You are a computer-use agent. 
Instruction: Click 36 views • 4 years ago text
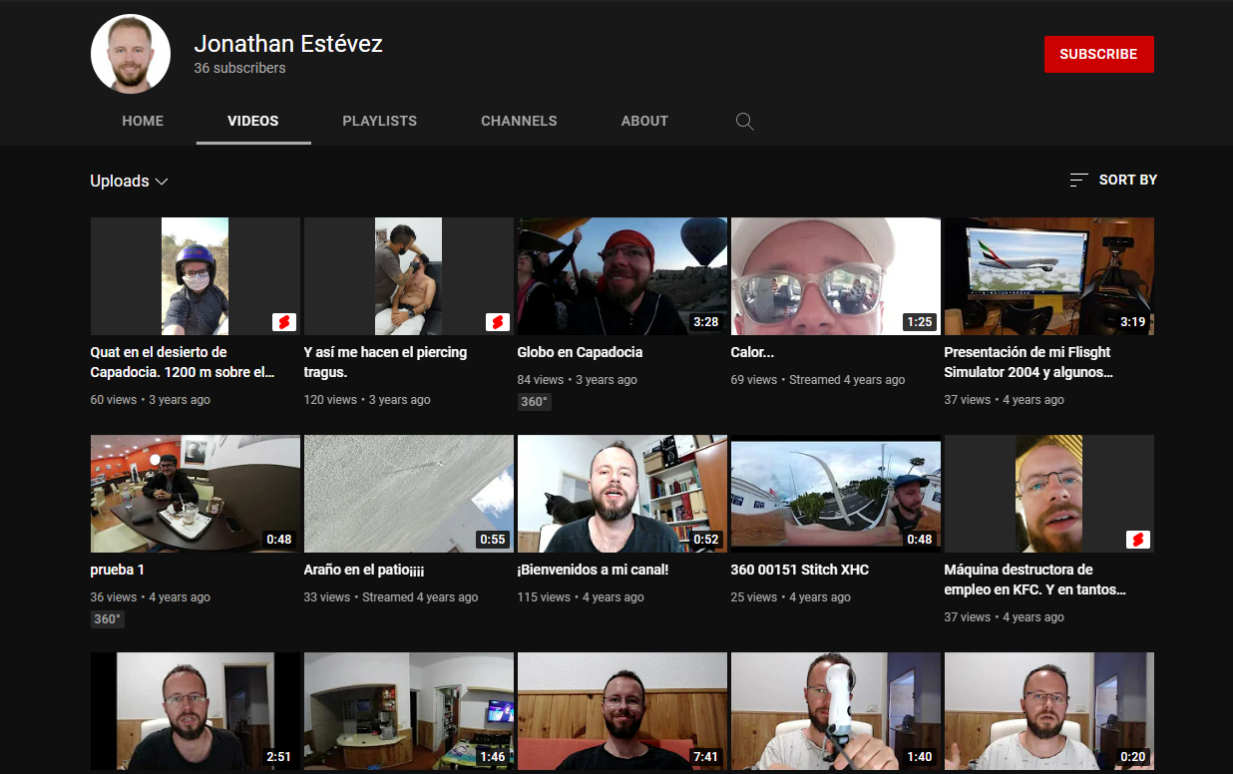pyautogui.click(x=151, y=597)
